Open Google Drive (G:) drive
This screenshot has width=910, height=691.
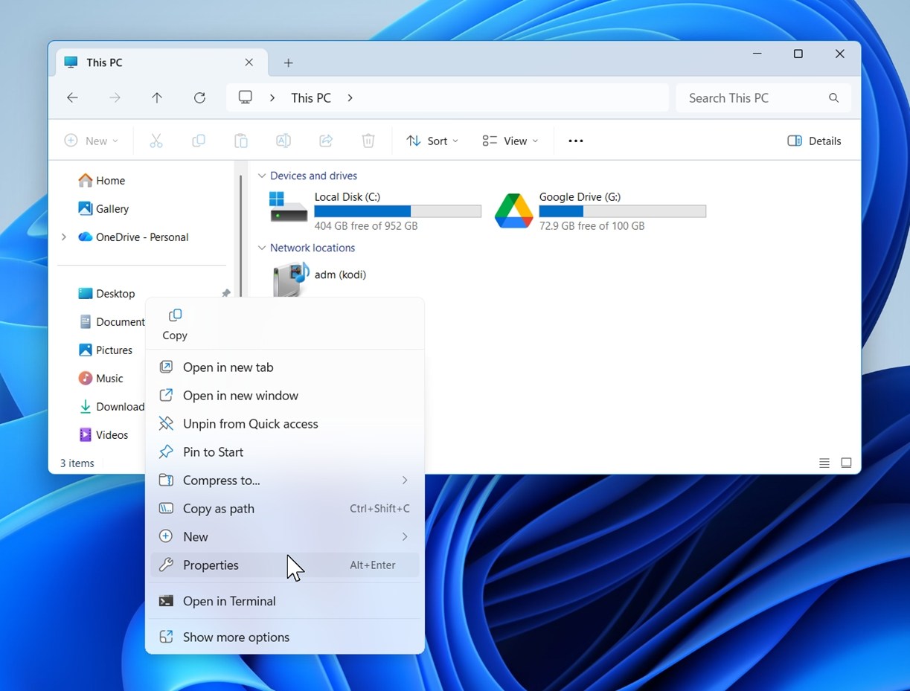point(600,210)
